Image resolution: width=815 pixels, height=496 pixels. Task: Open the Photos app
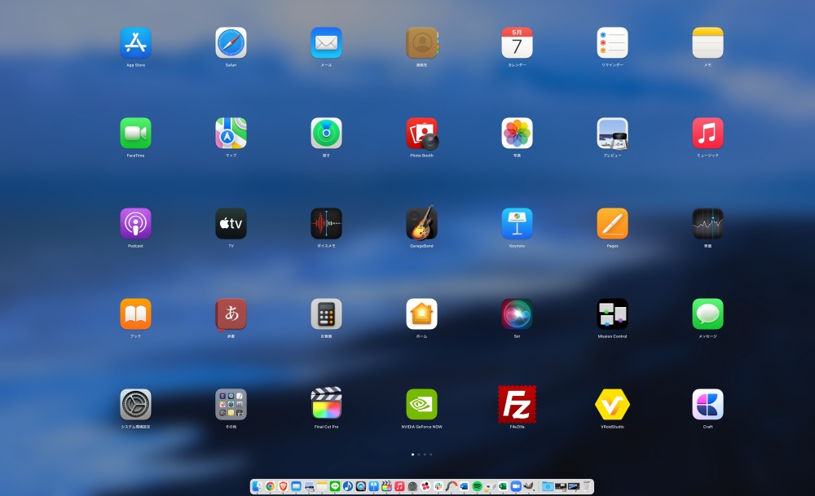(518, 133)
